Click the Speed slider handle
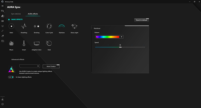Viewport: 201px width, 108px height. point(120,47)
